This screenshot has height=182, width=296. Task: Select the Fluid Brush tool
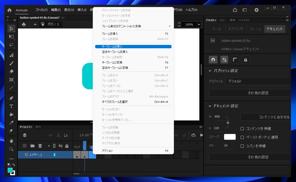click(11, 55)
